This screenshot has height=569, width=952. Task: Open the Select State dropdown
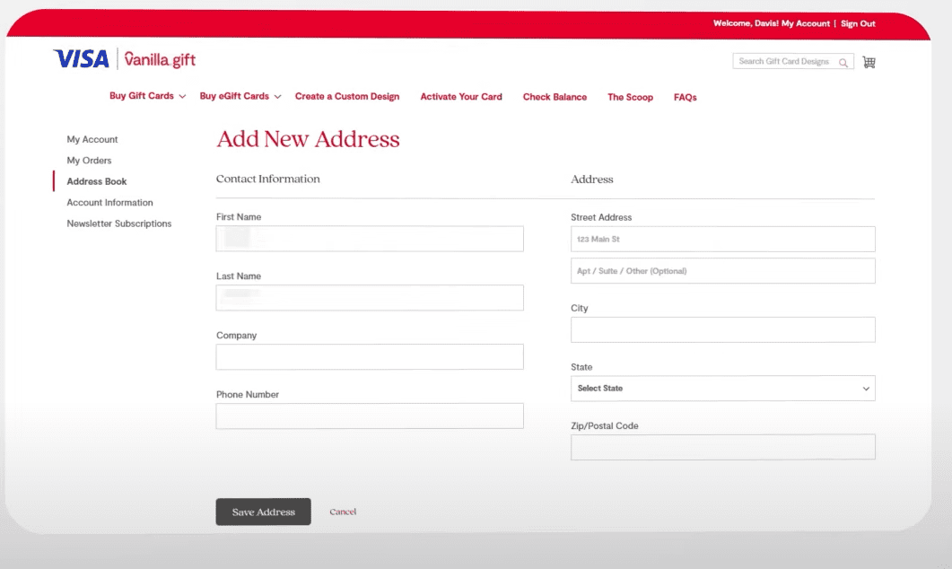[722, 388]
